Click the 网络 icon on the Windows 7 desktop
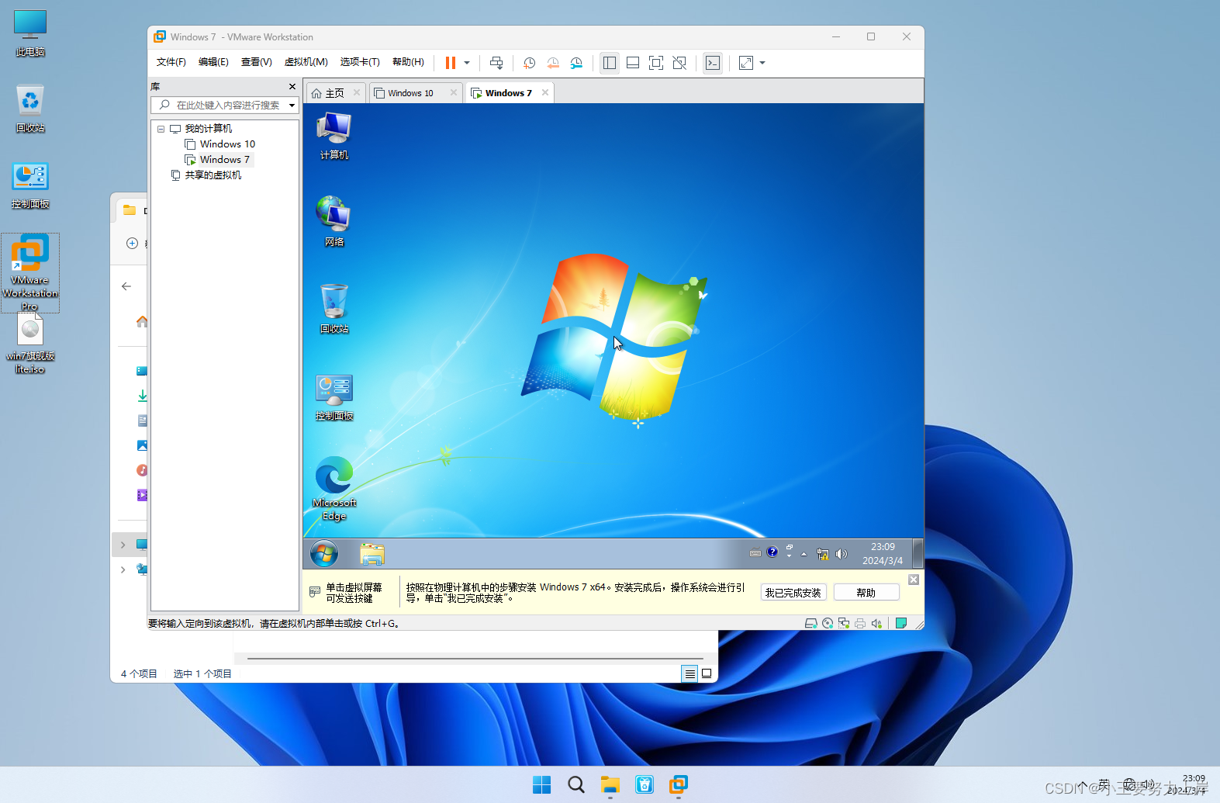This screenshot has height=803, width=1220. point(334,222)
